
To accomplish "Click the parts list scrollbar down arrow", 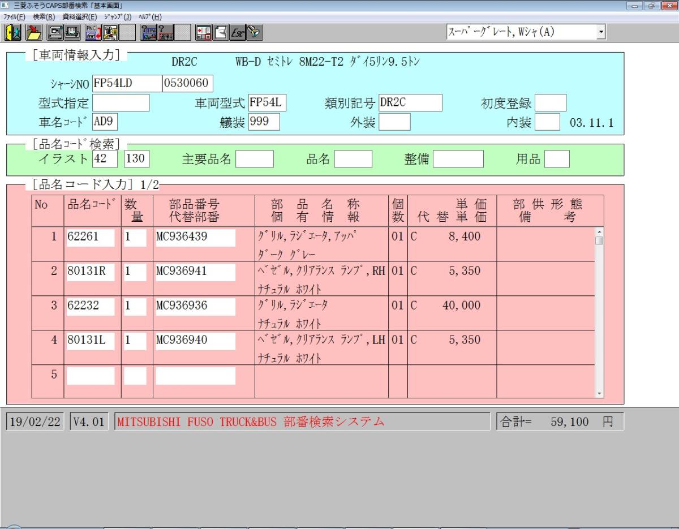I will pyautogui.click(x=599, y=393).
